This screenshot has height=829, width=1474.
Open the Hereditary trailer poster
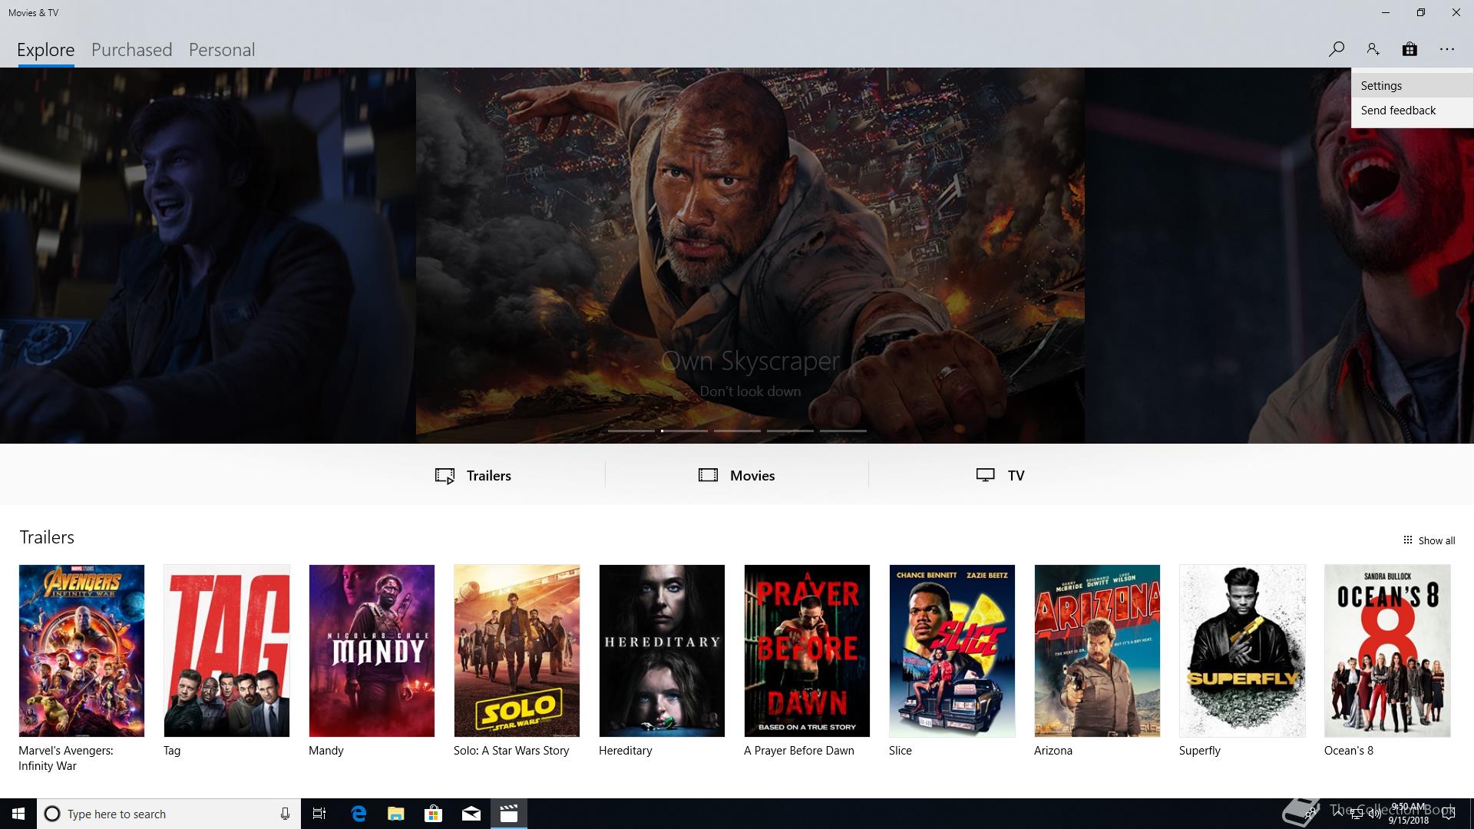click(x=662, y=651)
